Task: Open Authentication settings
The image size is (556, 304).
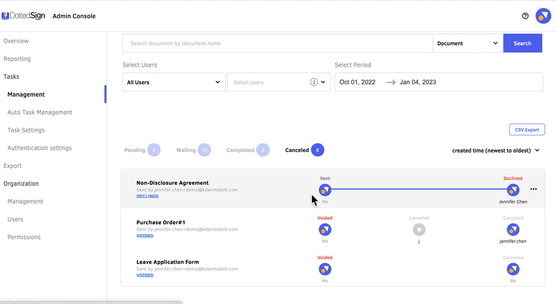Action: [x=40, y=148]
